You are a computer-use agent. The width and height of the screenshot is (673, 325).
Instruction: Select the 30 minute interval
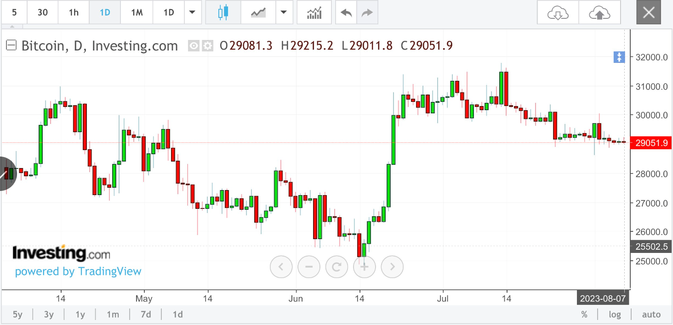[42, 12]
